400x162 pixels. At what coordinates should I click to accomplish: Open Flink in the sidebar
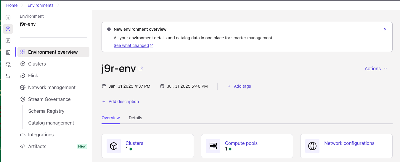33,76
